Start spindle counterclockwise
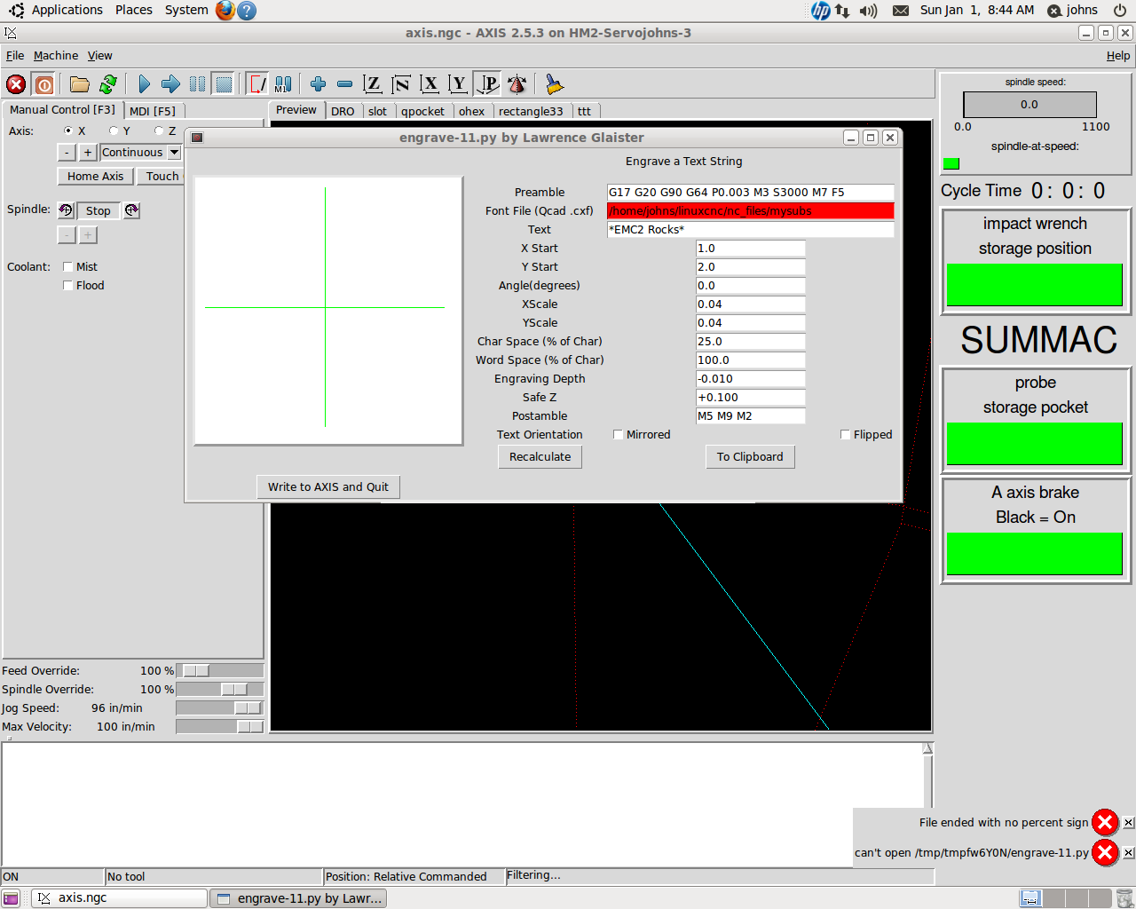 point(66,210)
